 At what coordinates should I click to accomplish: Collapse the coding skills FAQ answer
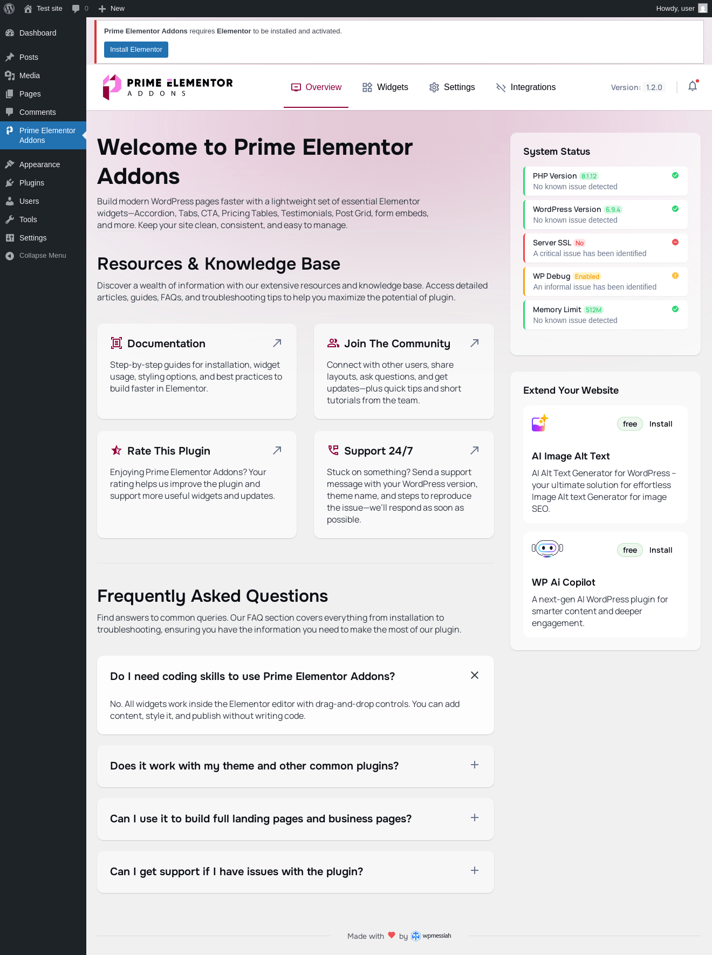point(475,675)
